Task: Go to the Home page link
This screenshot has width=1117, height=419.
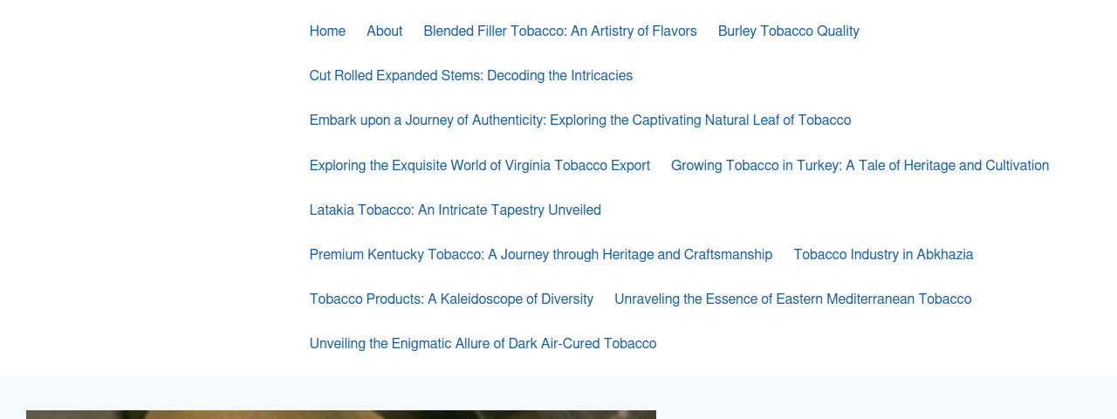Action: [327, 31]
